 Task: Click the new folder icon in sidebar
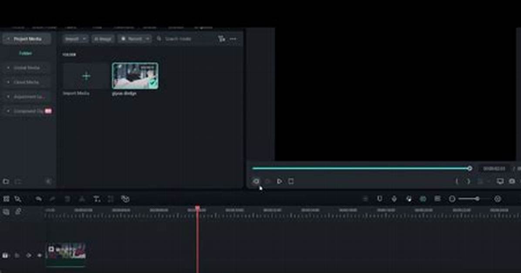point(6,181)
